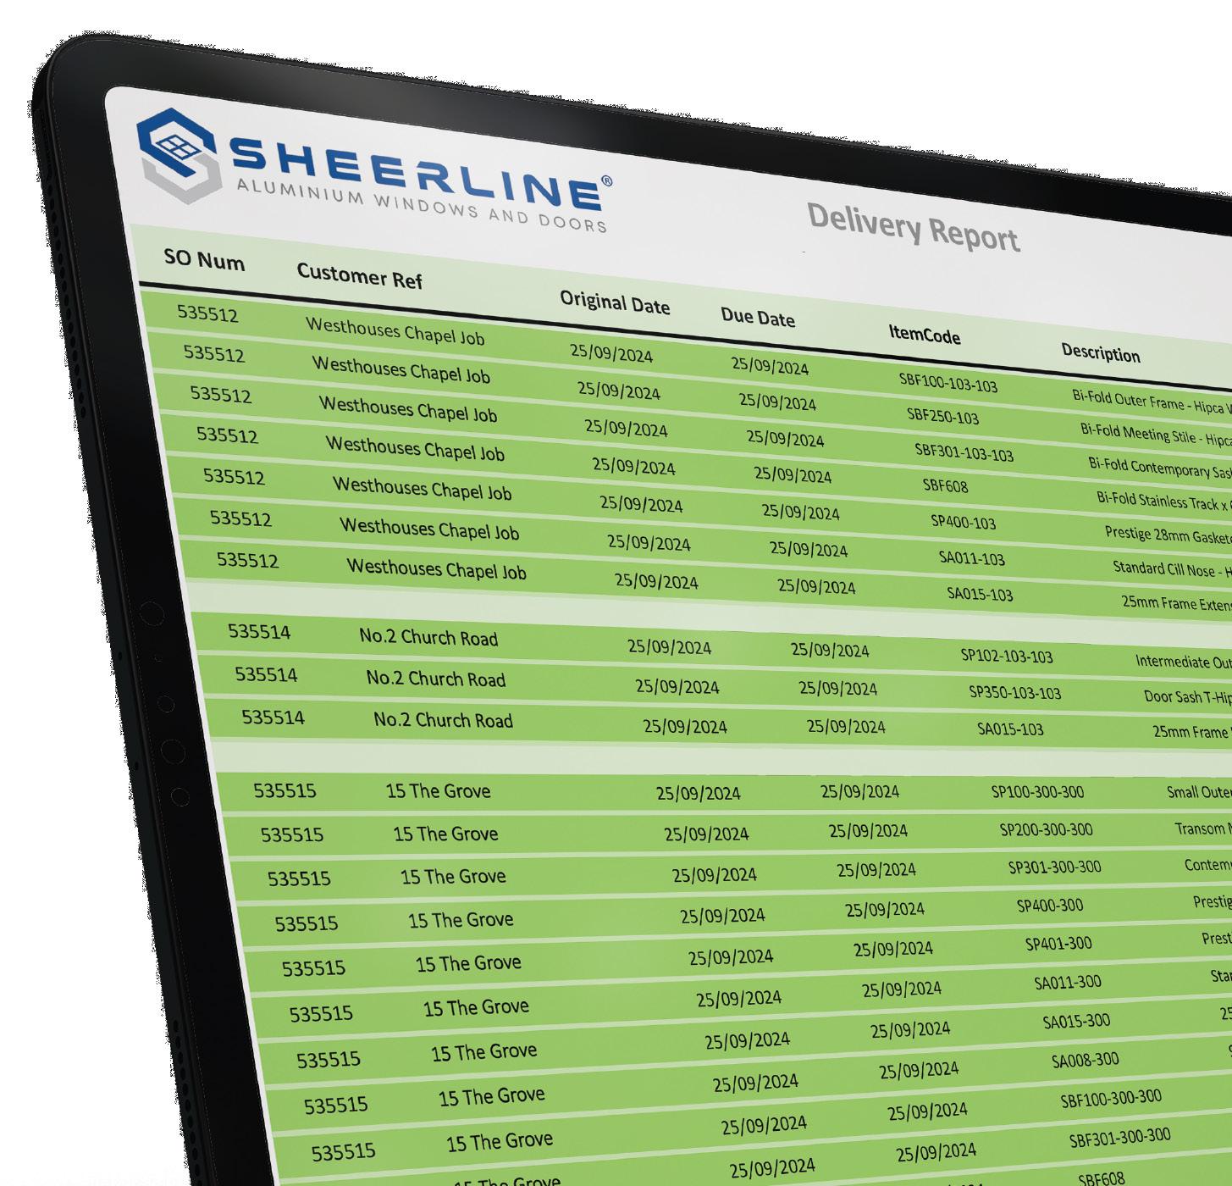Click the due date in the SP400-300 row

[x=885, y=910]
